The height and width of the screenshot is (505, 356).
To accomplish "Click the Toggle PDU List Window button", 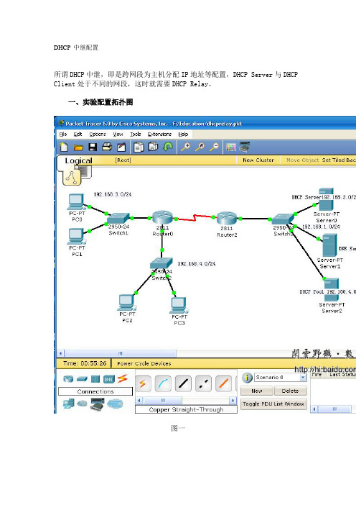I will (x=273, y=404).
